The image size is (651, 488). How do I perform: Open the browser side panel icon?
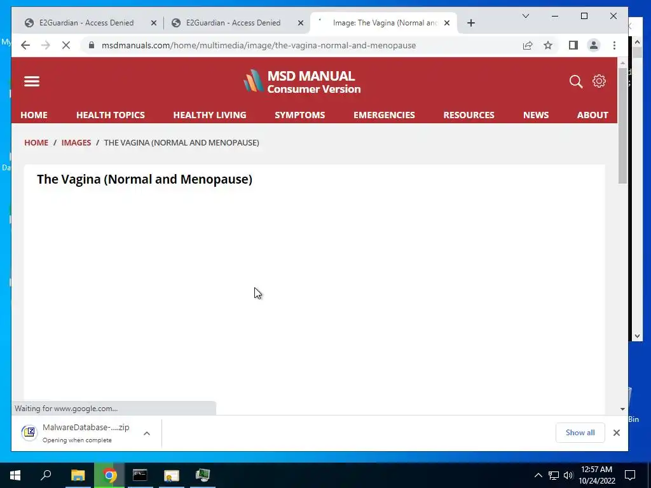[573, 45]
